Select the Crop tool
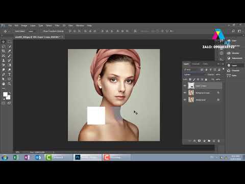The width and height of the screenshot is (245, 184). 3,51
